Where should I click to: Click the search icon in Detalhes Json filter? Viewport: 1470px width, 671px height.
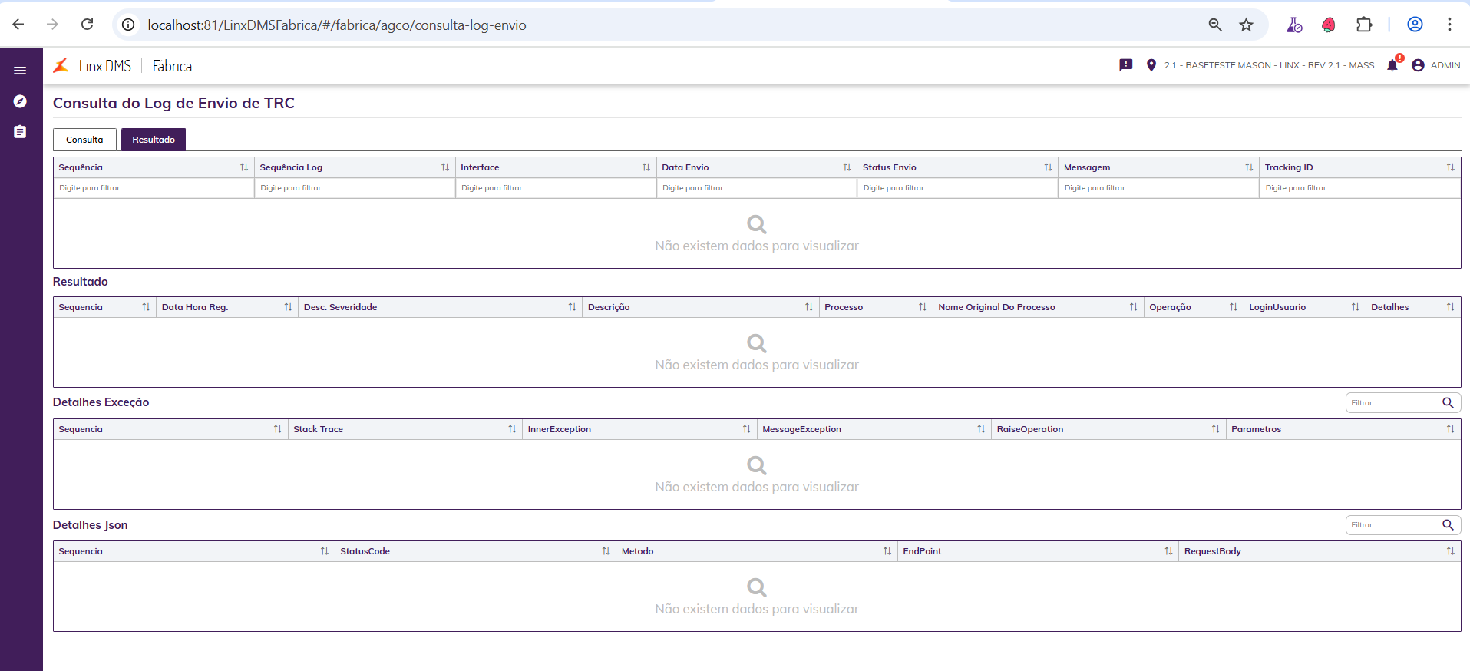click(1448, 525)
